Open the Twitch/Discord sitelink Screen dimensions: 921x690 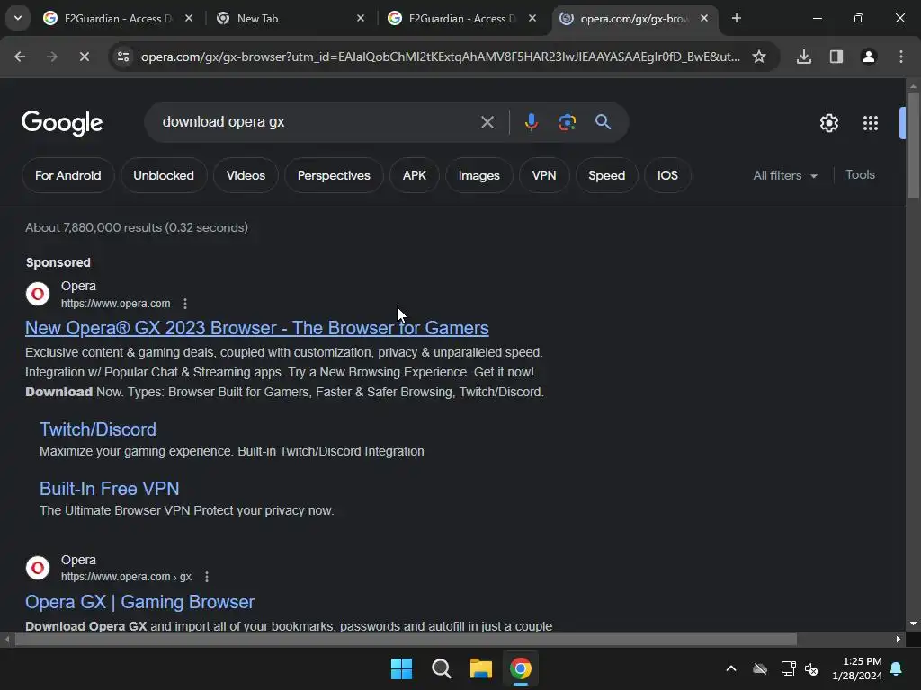[x=97, y=429]
